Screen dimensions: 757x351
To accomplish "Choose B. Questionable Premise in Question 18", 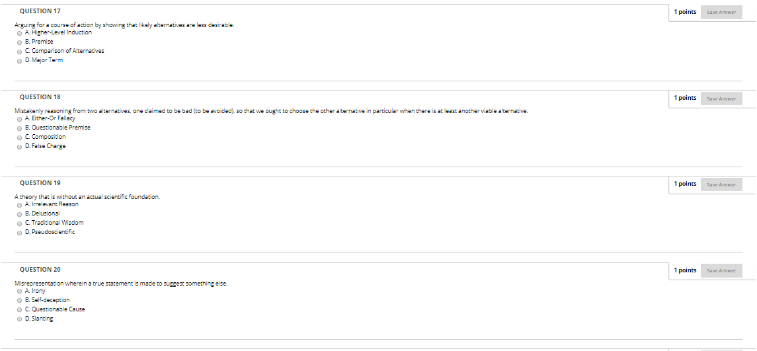I will pos(19,128).
